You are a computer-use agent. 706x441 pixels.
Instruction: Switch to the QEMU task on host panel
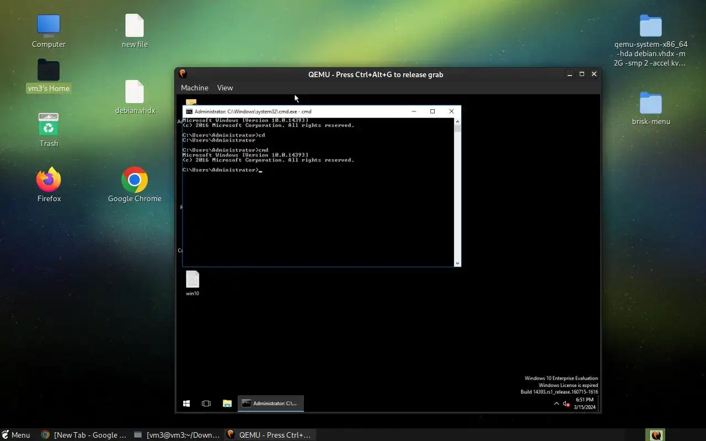269,435
